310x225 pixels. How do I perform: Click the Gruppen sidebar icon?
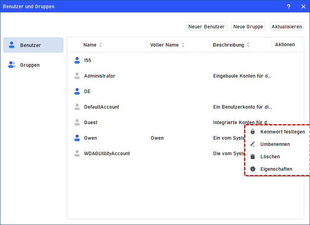pyautogui.click(x=12, y=65)
